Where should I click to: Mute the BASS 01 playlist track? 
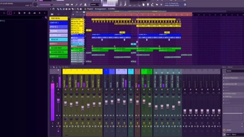(x=83, y=35)
